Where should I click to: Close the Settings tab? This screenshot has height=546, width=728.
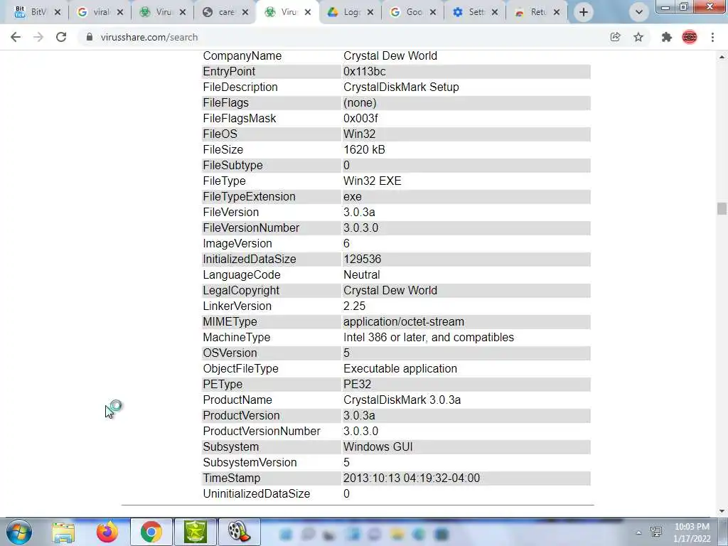click(x=495, y=12)
